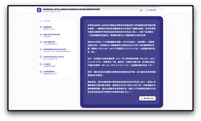Select the 問題類型解析 step label
This screenshot has height=121, width=201.
click(x=48, y=27)
